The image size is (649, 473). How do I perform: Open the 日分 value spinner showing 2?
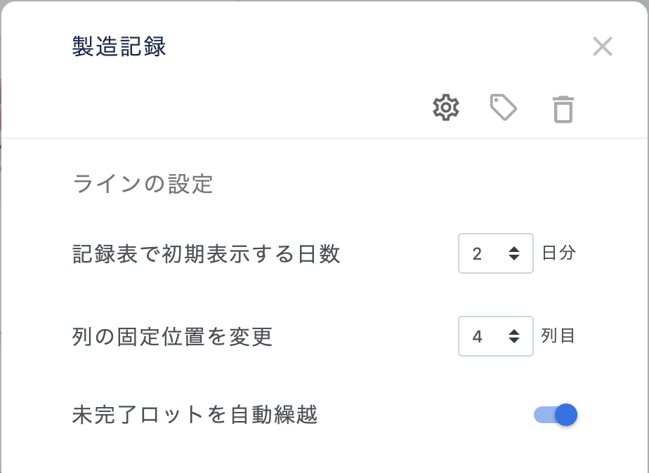[x=495, y=253]
